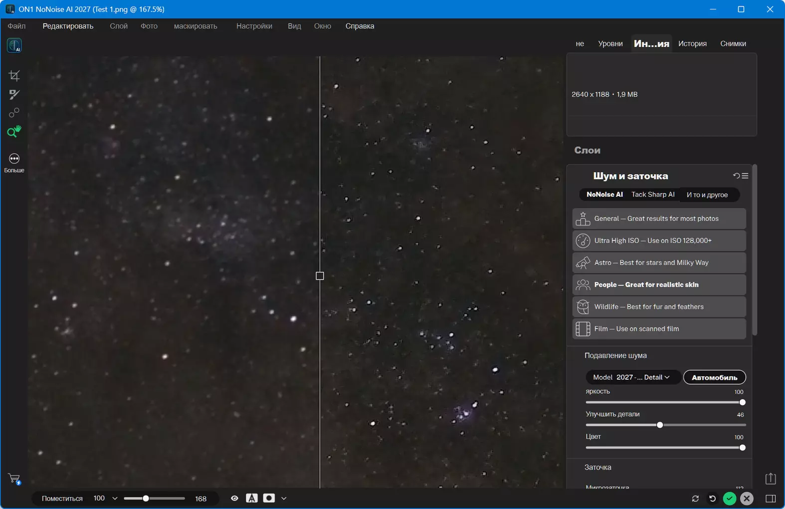This screenshot has width=785, height=509.
Task: Activate the green zoom and hand tool
Action: [14, 131]
